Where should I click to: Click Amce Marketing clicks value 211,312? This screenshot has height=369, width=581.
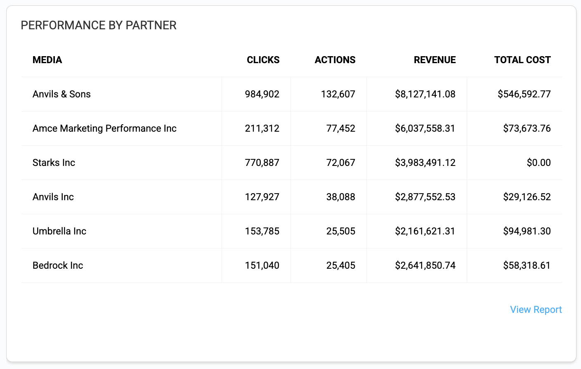coord(262,128)
